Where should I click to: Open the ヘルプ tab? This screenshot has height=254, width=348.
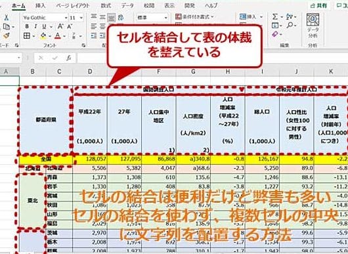pyautogui.click(x=211, y=6)
